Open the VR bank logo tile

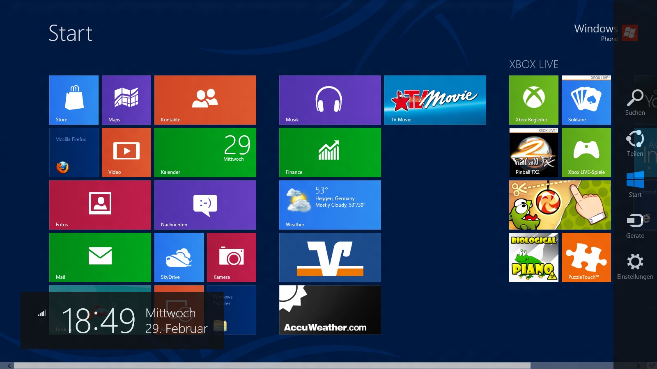tap(330, 257)
